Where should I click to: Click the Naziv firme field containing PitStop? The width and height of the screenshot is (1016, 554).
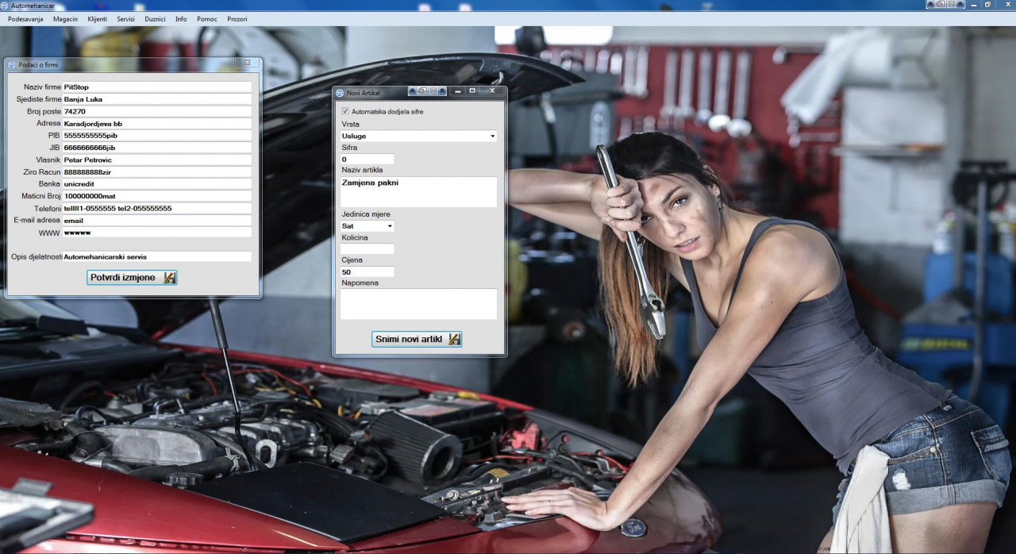[156, 87]
